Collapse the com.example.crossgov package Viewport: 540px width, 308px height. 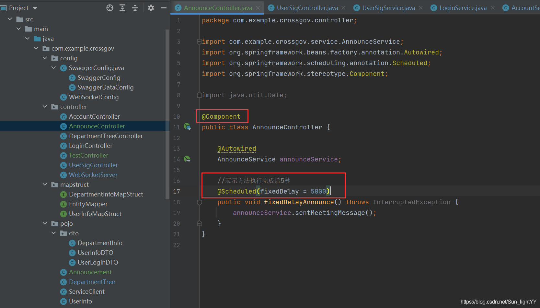tap(36, 48)
